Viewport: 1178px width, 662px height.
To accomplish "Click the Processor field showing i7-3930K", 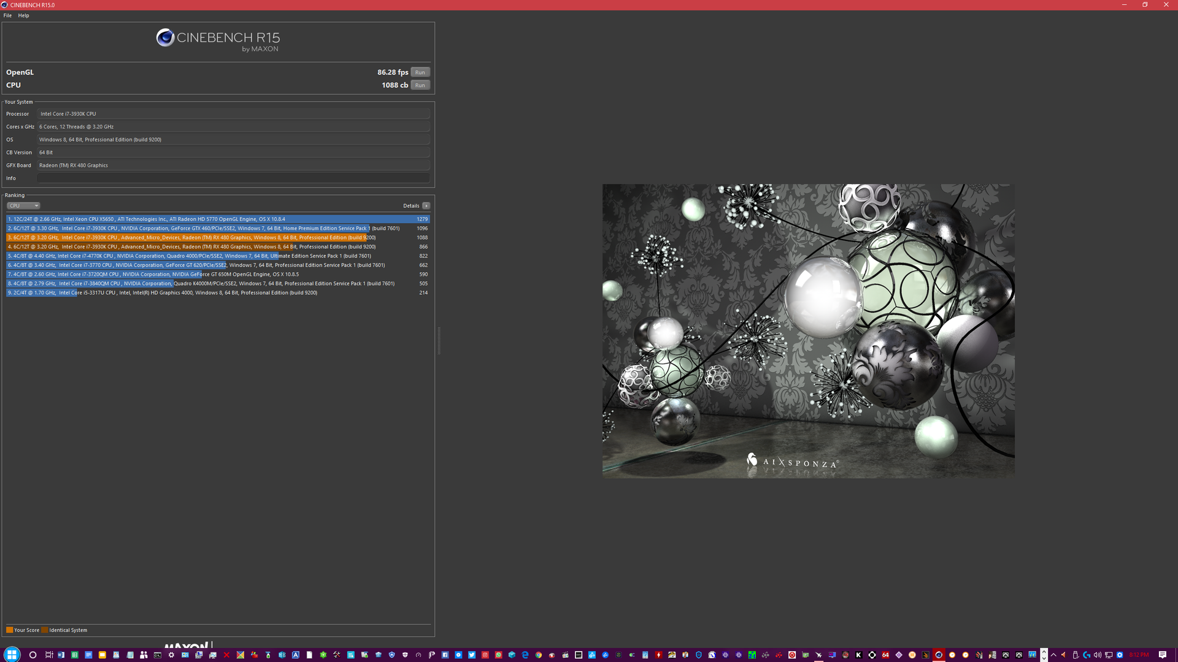I will click(233, 114).
